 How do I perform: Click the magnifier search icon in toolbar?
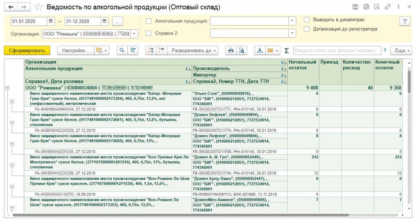click(122, 51)
